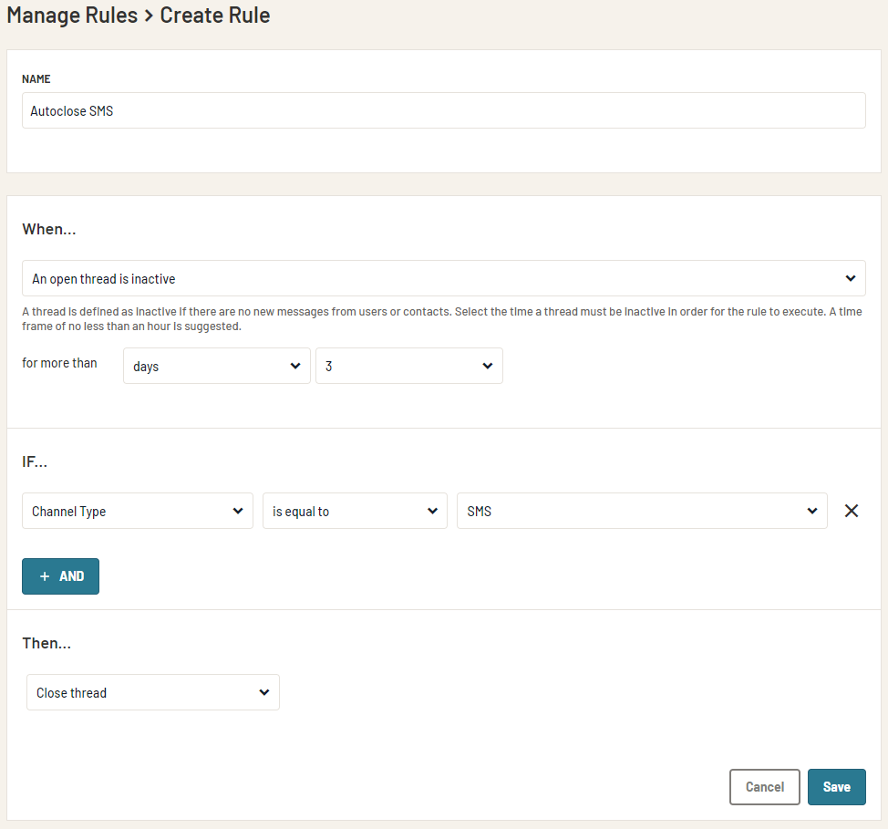This screenshot has width=888, height=829.
Task: Click the Create Rule breadcrumb label
Action: pos(214,16)
